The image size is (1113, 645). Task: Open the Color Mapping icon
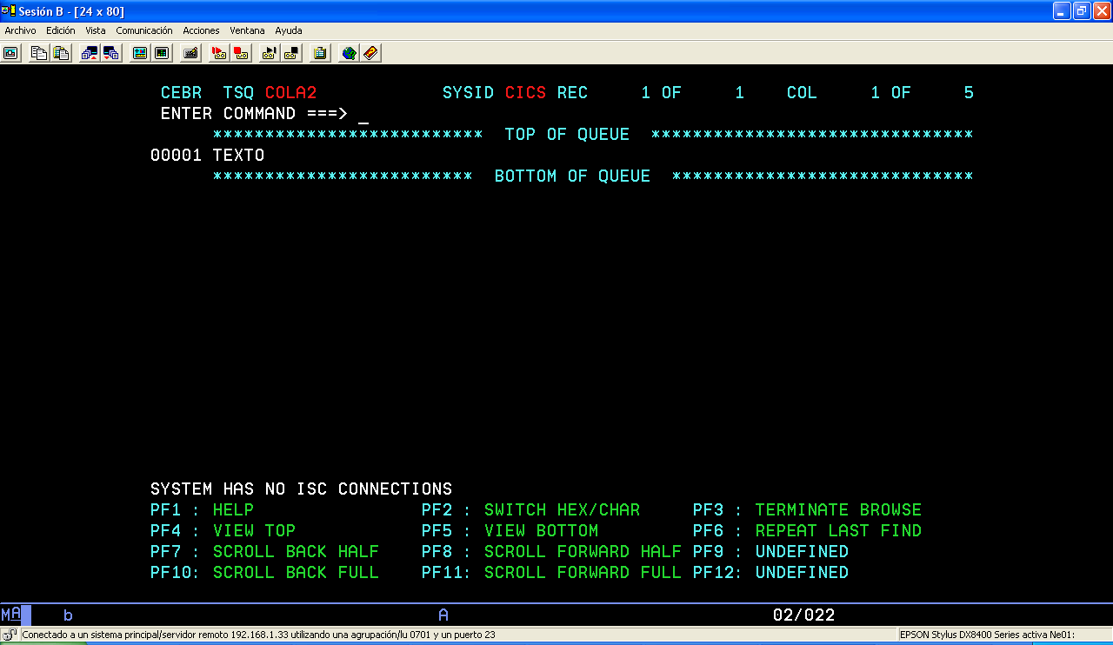pos(162,53)
